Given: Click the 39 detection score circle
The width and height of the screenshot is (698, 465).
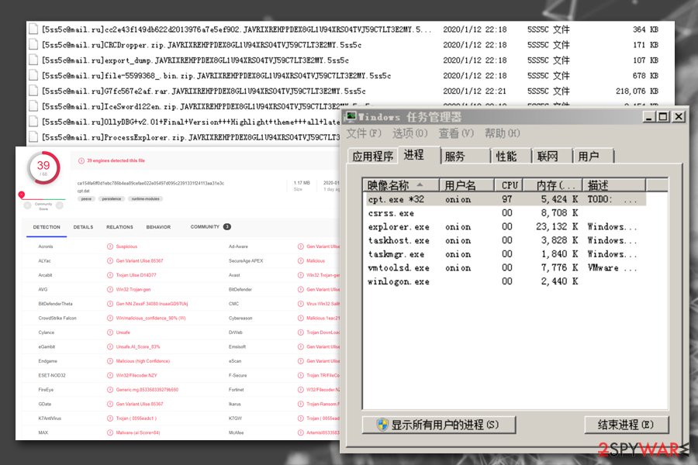Looking at the screenshot, I should (43, 167).
